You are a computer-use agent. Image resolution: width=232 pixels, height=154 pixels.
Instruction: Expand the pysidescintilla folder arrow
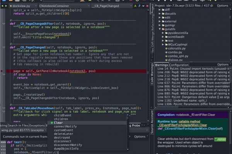click(x=163, y=33)
